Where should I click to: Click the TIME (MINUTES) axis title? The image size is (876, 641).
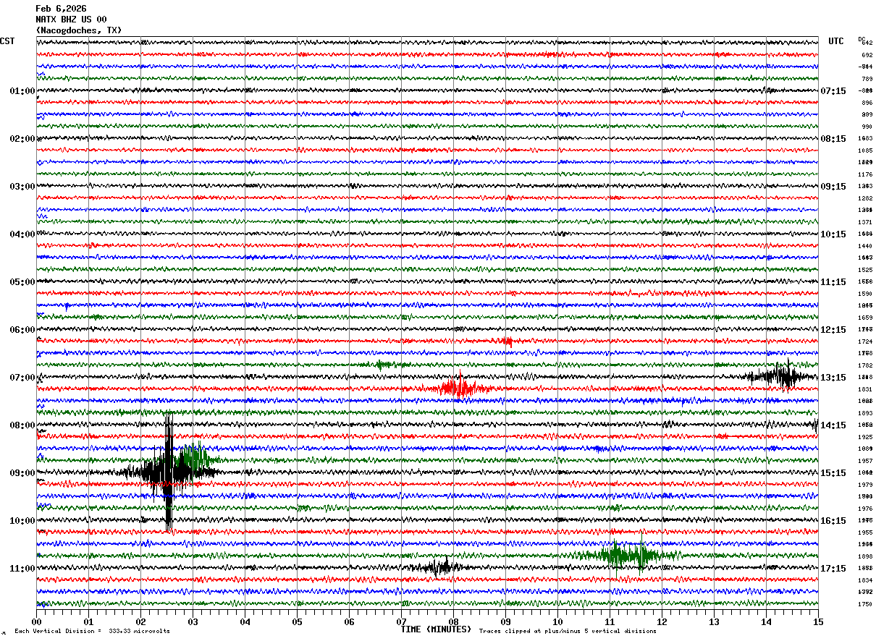[436, 629]
